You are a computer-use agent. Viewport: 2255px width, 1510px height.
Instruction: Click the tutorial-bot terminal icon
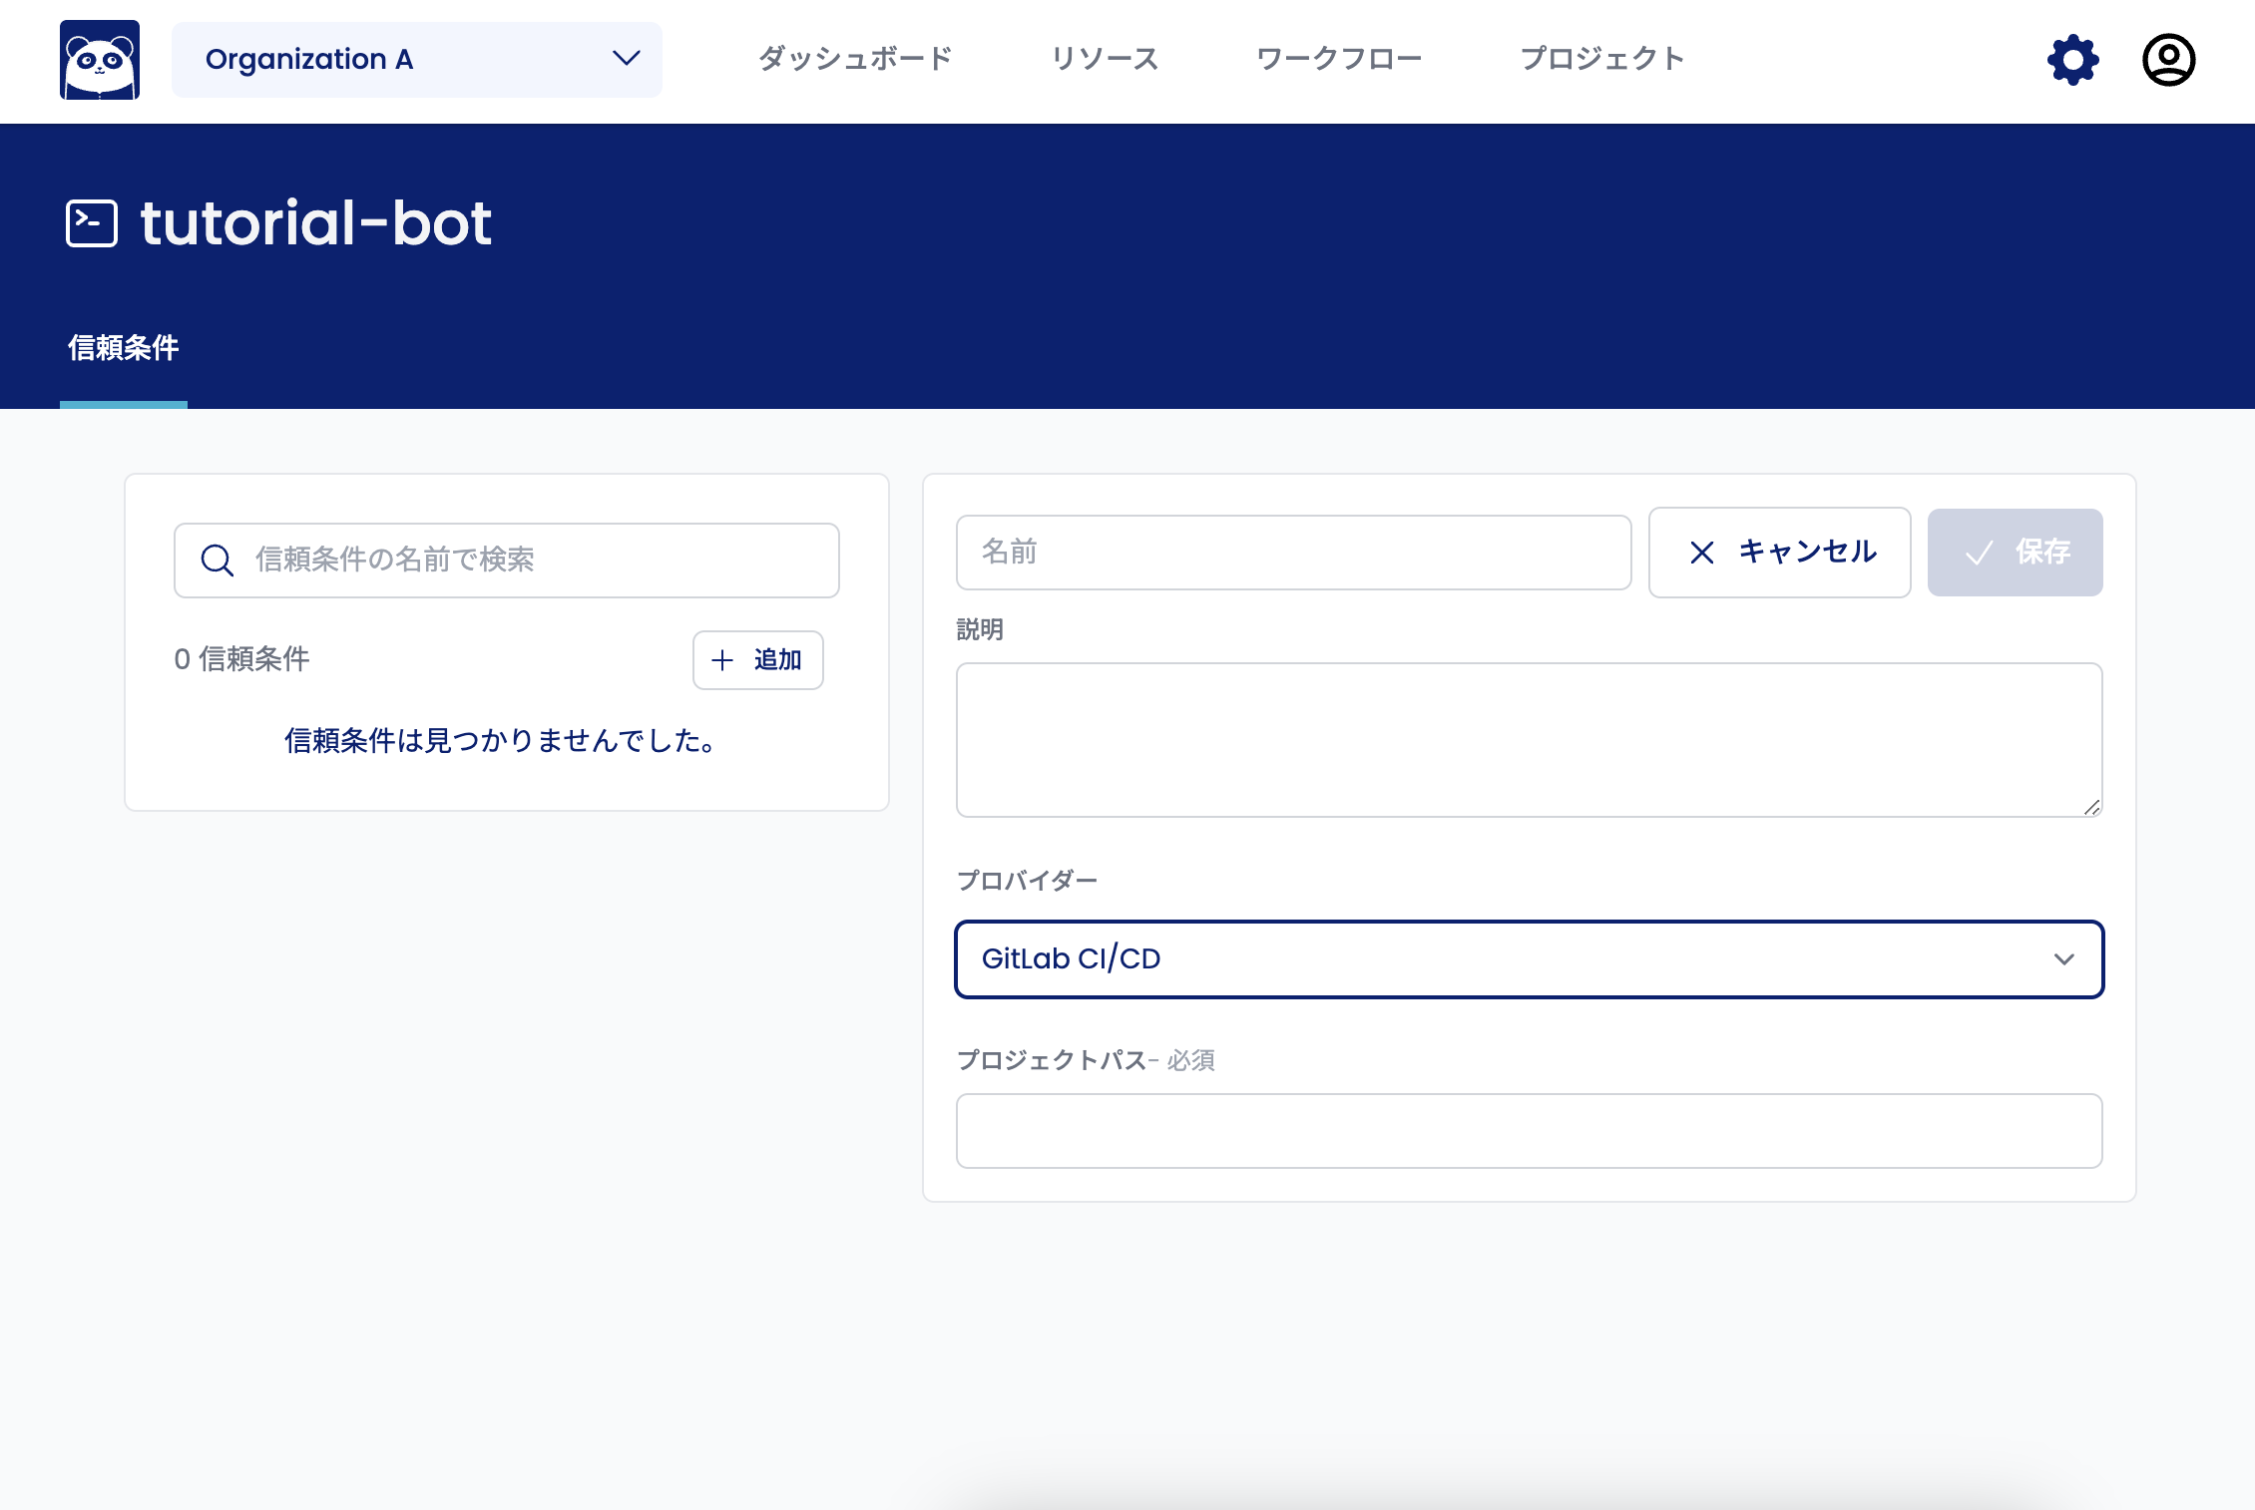click(x=90, y=220)
